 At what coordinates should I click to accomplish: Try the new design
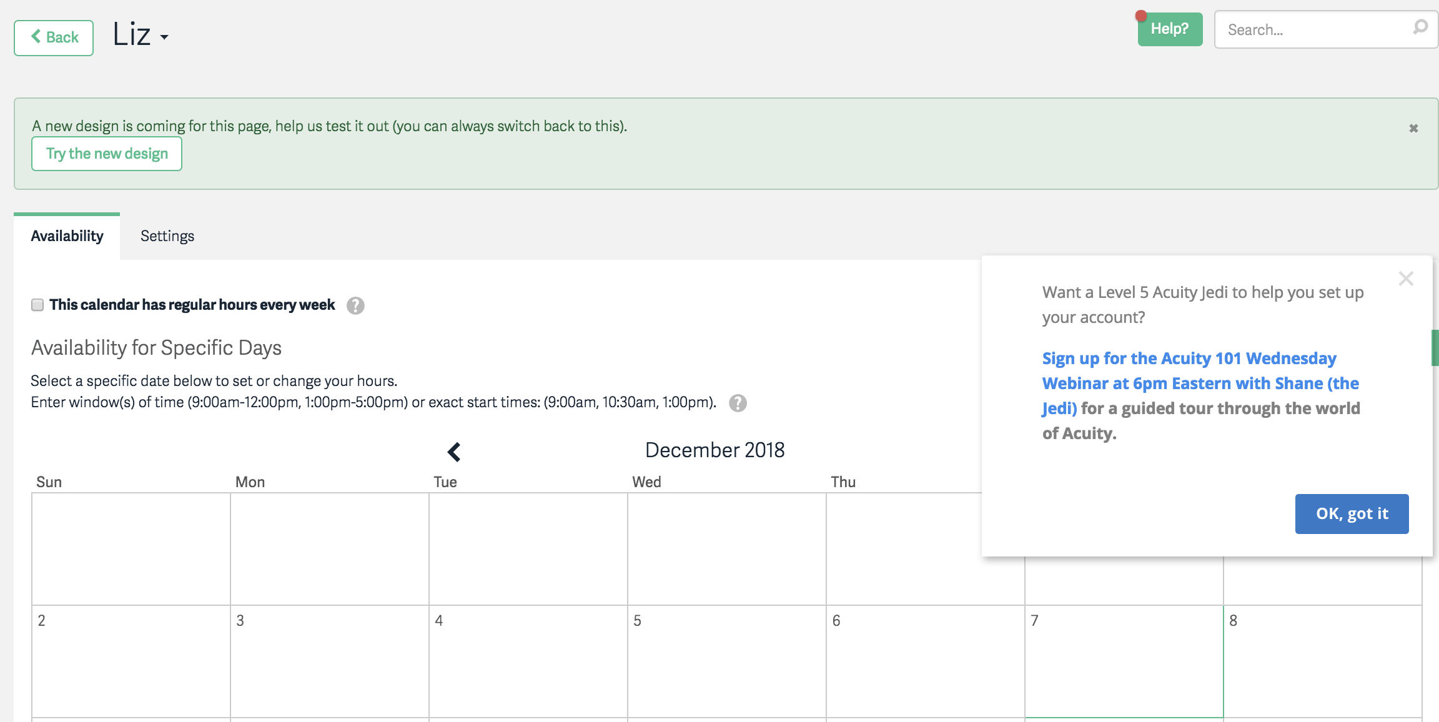click(107, 154)
